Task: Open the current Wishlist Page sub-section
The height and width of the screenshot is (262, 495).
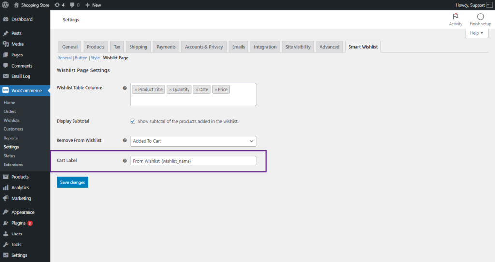Action: click(116, 58)
